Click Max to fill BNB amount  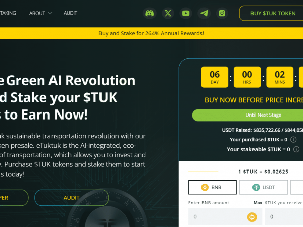(258, 203)
